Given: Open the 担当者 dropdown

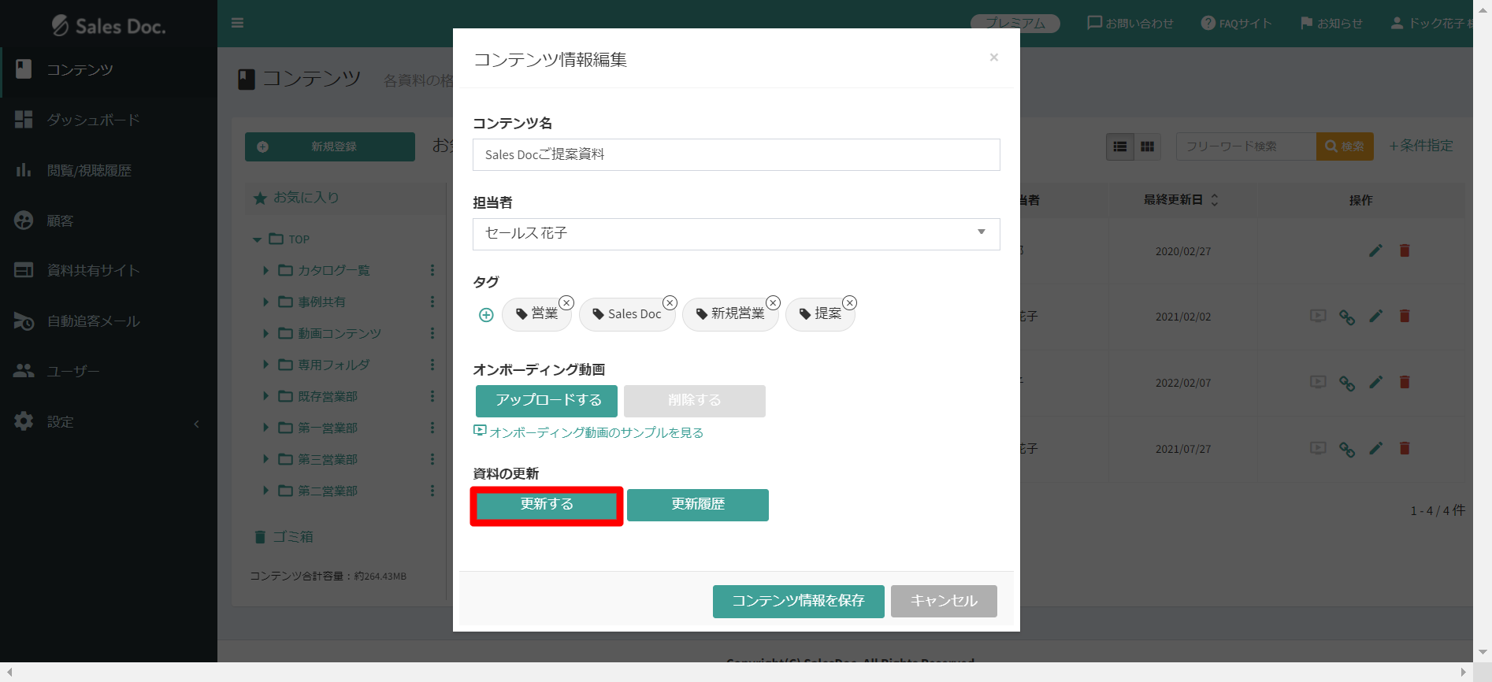Looking at the screenshot, I should pyautogui.click(x=736, y=234).
